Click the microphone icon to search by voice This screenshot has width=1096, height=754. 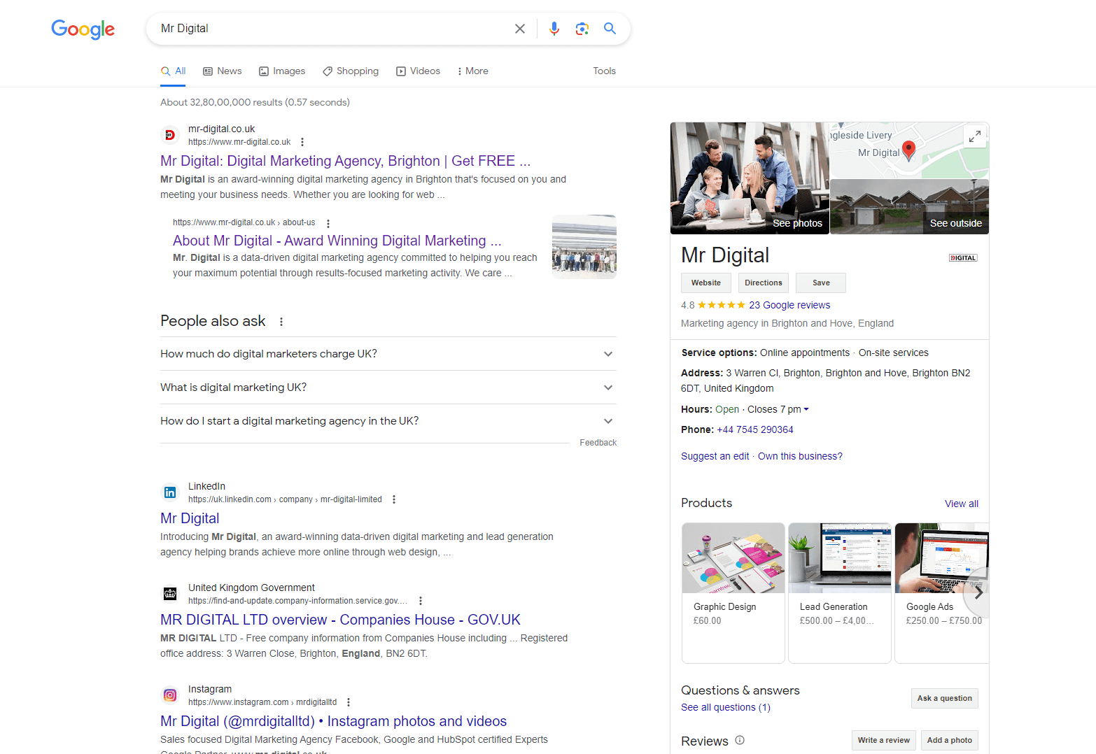point(554,28)
